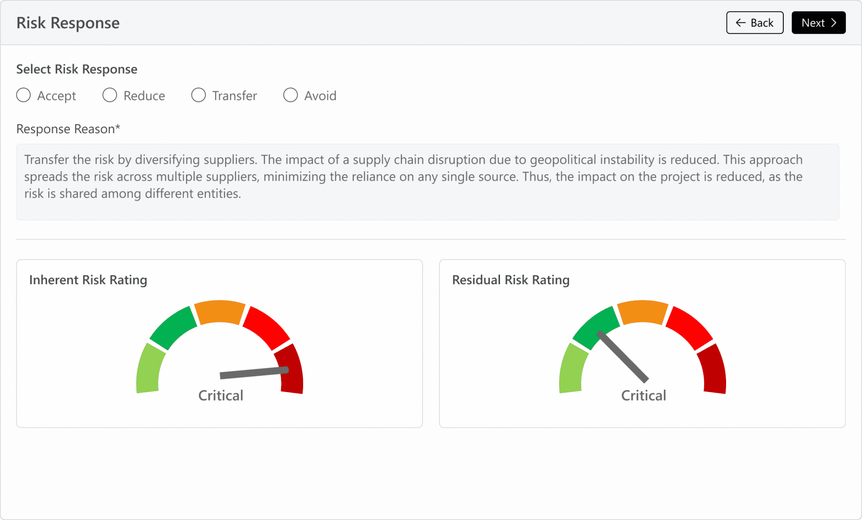Click the Back button
This screenshot has width=862, height=520.
755,23
